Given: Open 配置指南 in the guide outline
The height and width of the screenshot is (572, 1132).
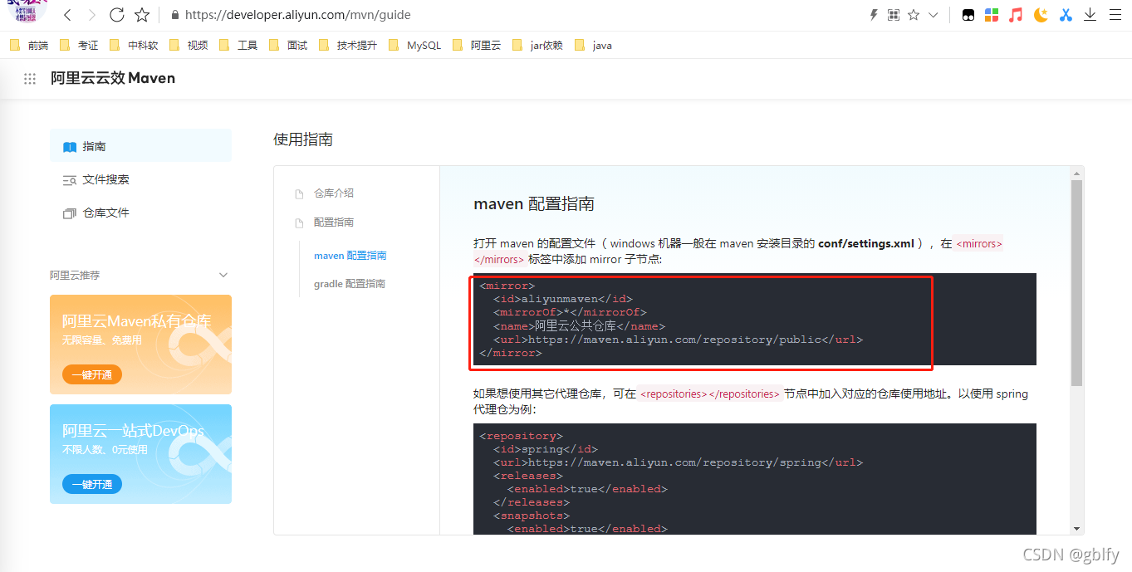Looking at the screenshot, I should [x=334, y=222].
